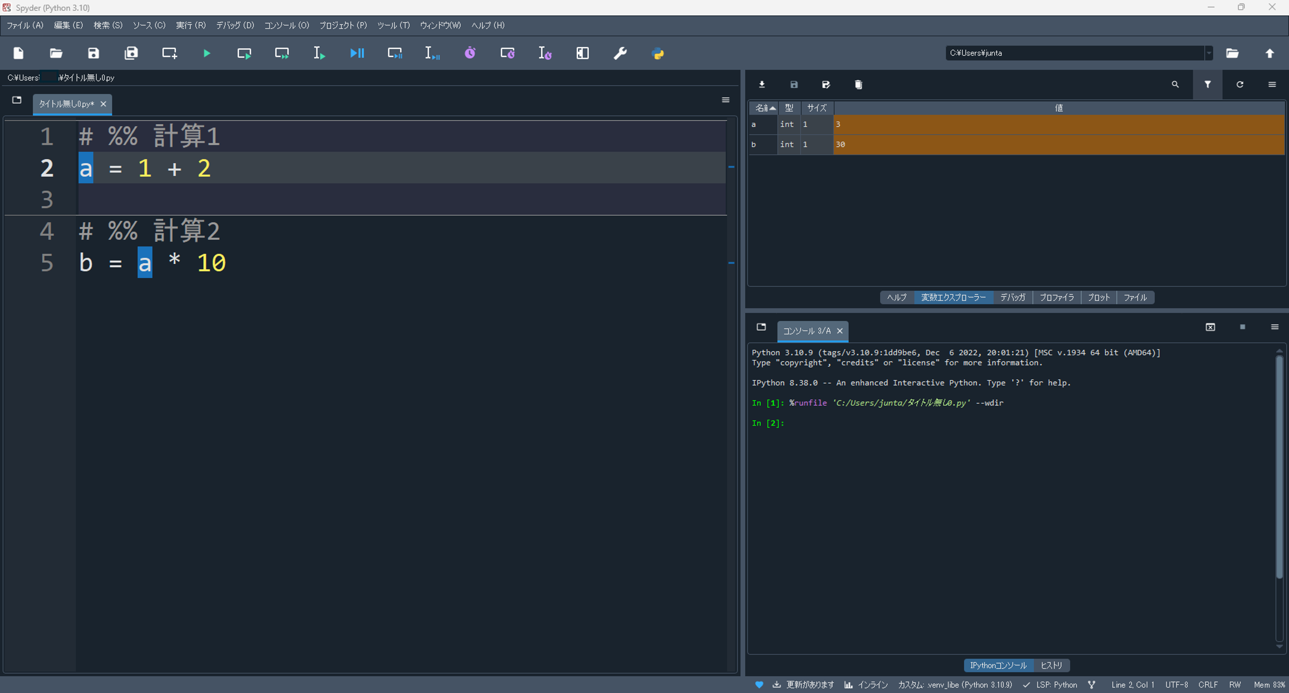Profile the current line or selection
The width and height of the screenshot is (1289, 693).
545,53
